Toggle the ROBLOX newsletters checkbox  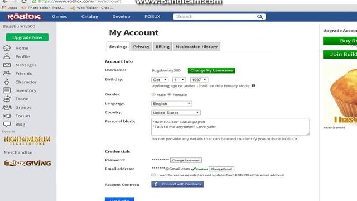153,175
